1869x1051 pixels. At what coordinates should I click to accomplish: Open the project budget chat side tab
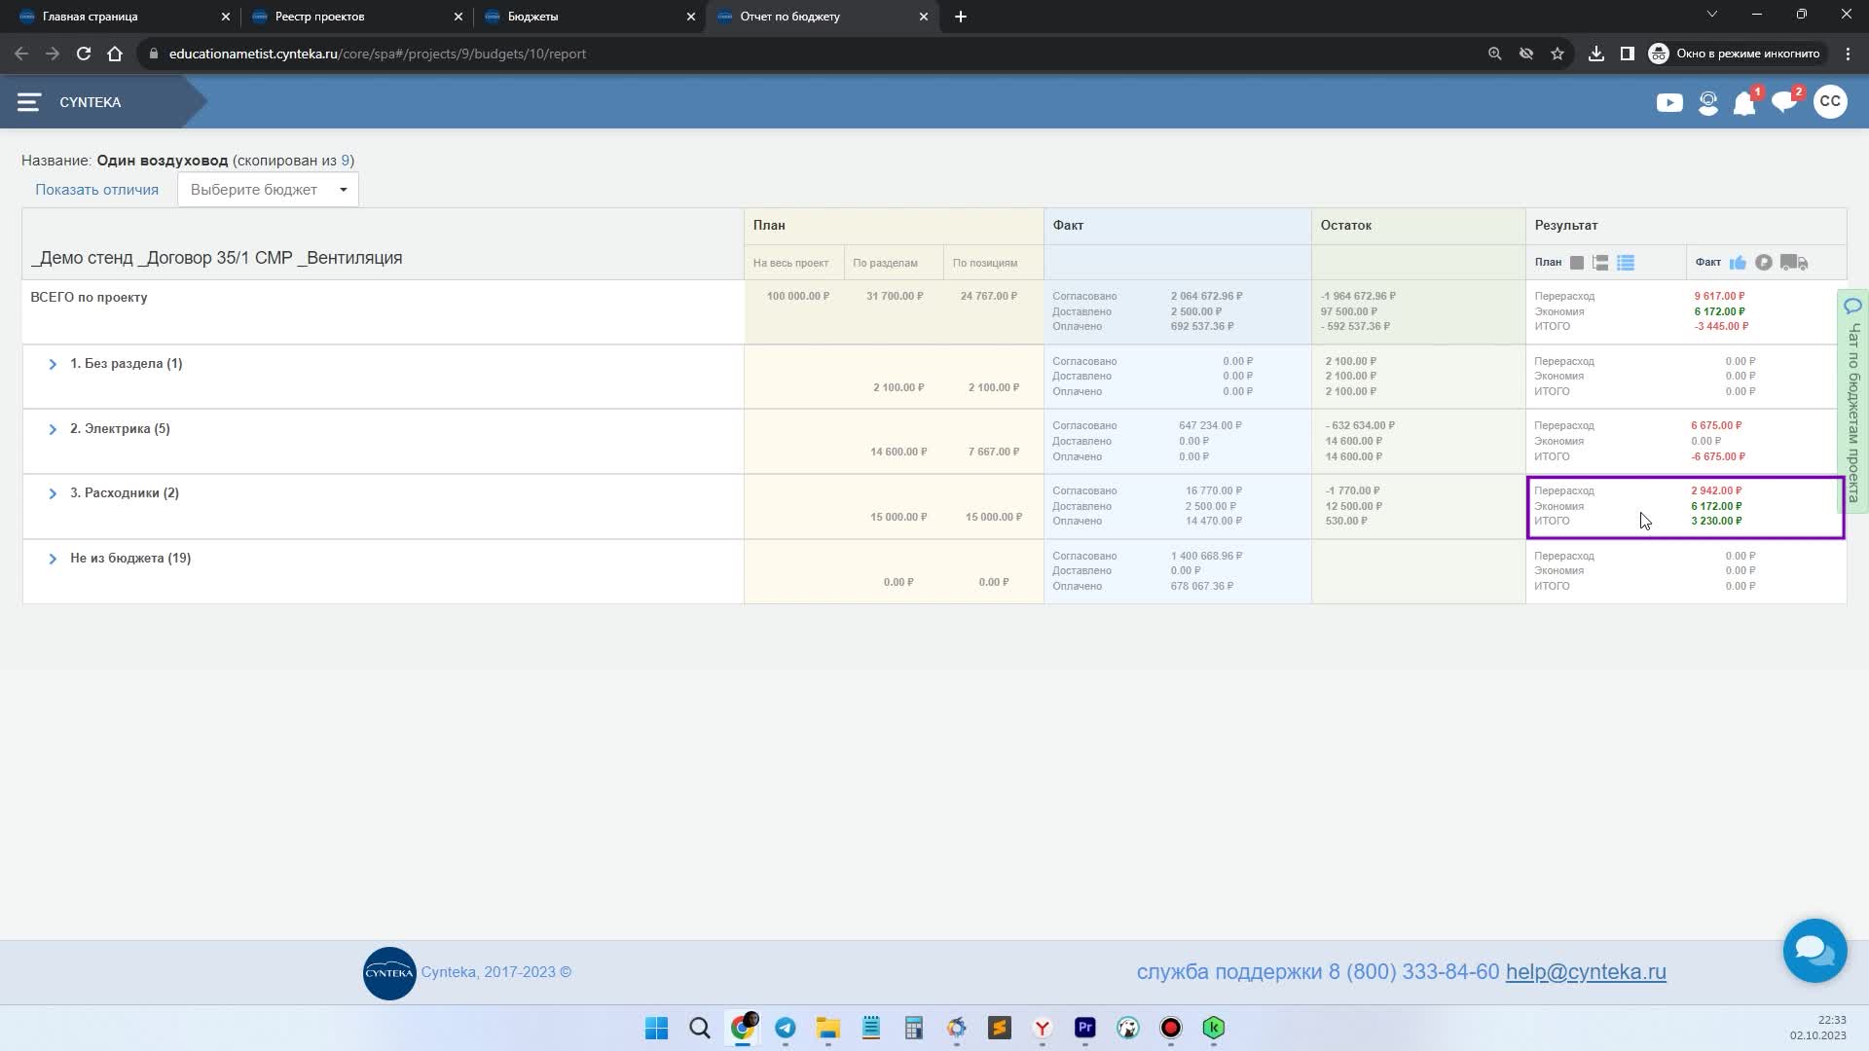[x=1852, y=401]
